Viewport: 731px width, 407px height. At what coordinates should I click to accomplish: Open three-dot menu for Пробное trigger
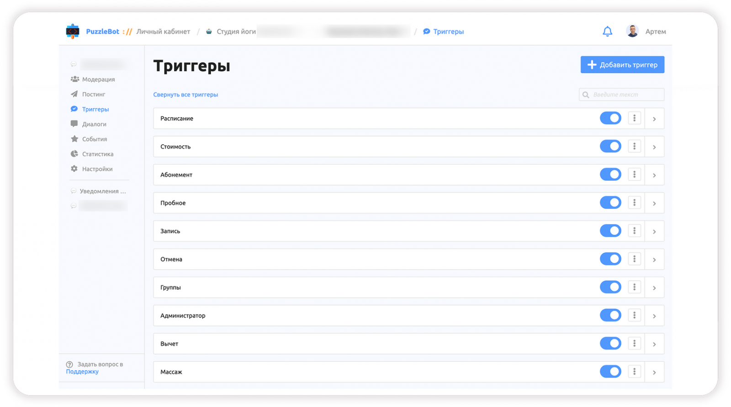634,203
